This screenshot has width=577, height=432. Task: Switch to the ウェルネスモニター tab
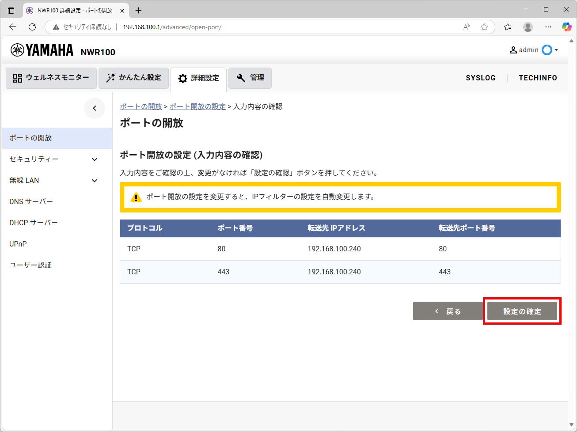51,78
